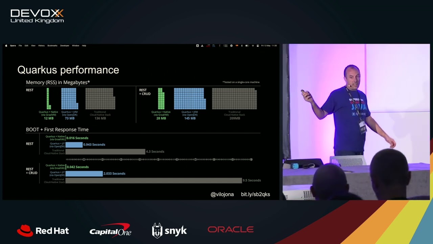433x244 pixels.
Task: Open the History menu
Action: pyautogui.click(x=41, y=45)
